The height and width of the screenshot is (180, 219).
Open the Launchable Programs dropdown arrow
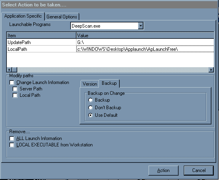click(x=141, y=26)
